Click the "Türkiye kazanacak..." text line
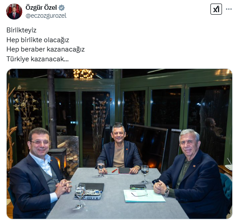This screenshot has height=222, width=238. 37,59
